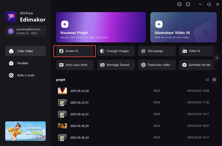This screenshot has width=222, height=146.
Task: Open the Traducteur vidéo tool
Action: (157, 65)
